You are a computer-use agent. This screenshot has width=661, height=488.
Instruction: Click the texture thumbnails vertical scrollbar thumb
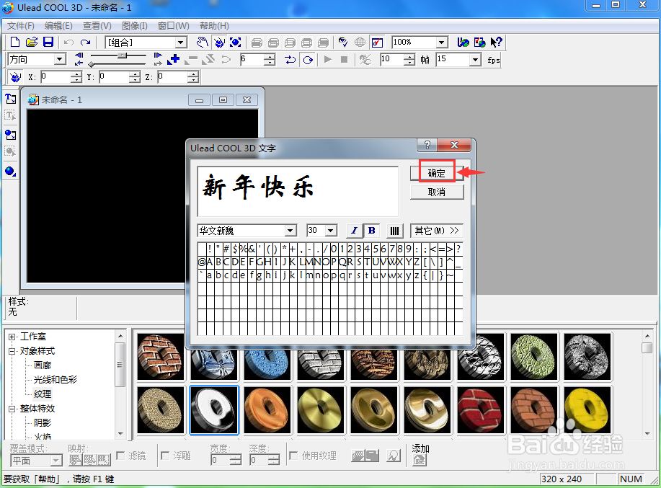point(647,347)
